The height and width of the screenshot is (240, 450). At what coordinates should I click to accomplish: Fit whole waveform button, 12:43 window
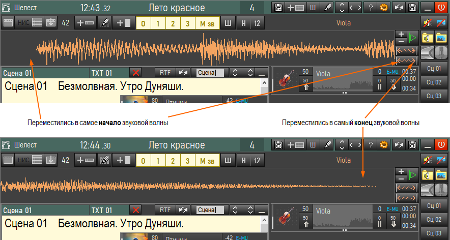tap(406, 50)
